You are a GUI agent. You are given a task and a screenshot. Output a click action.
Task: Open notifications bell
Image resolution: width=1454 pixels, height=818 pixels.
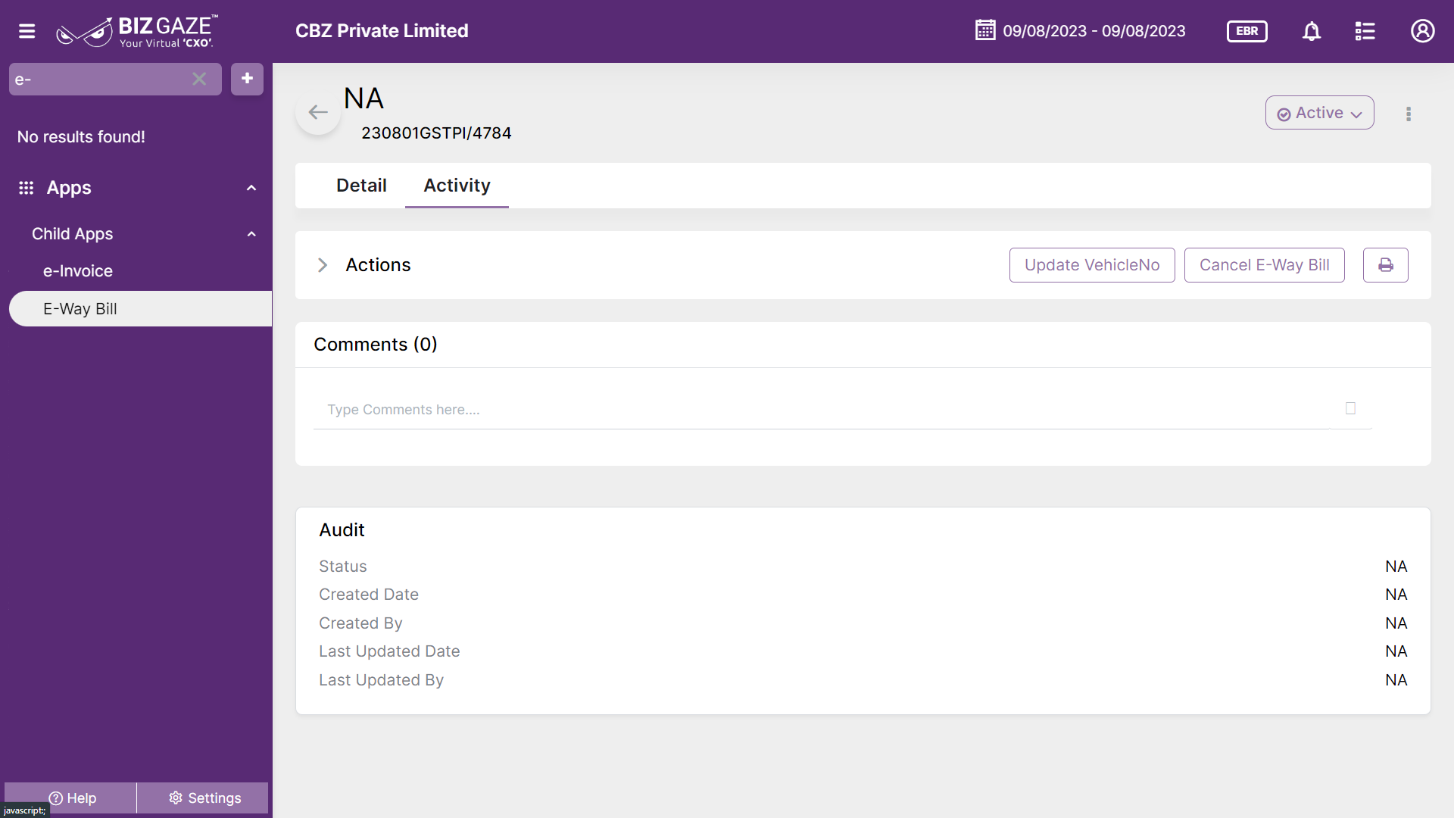coord(1312,31)
